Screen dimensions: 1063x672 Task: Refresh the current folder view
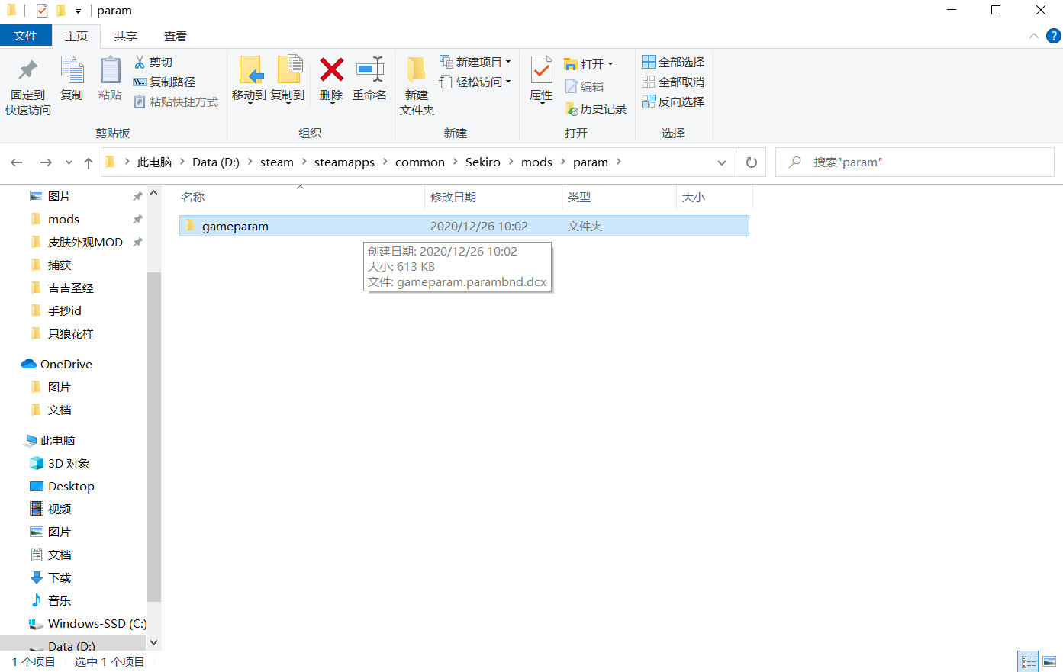(751, 162)
